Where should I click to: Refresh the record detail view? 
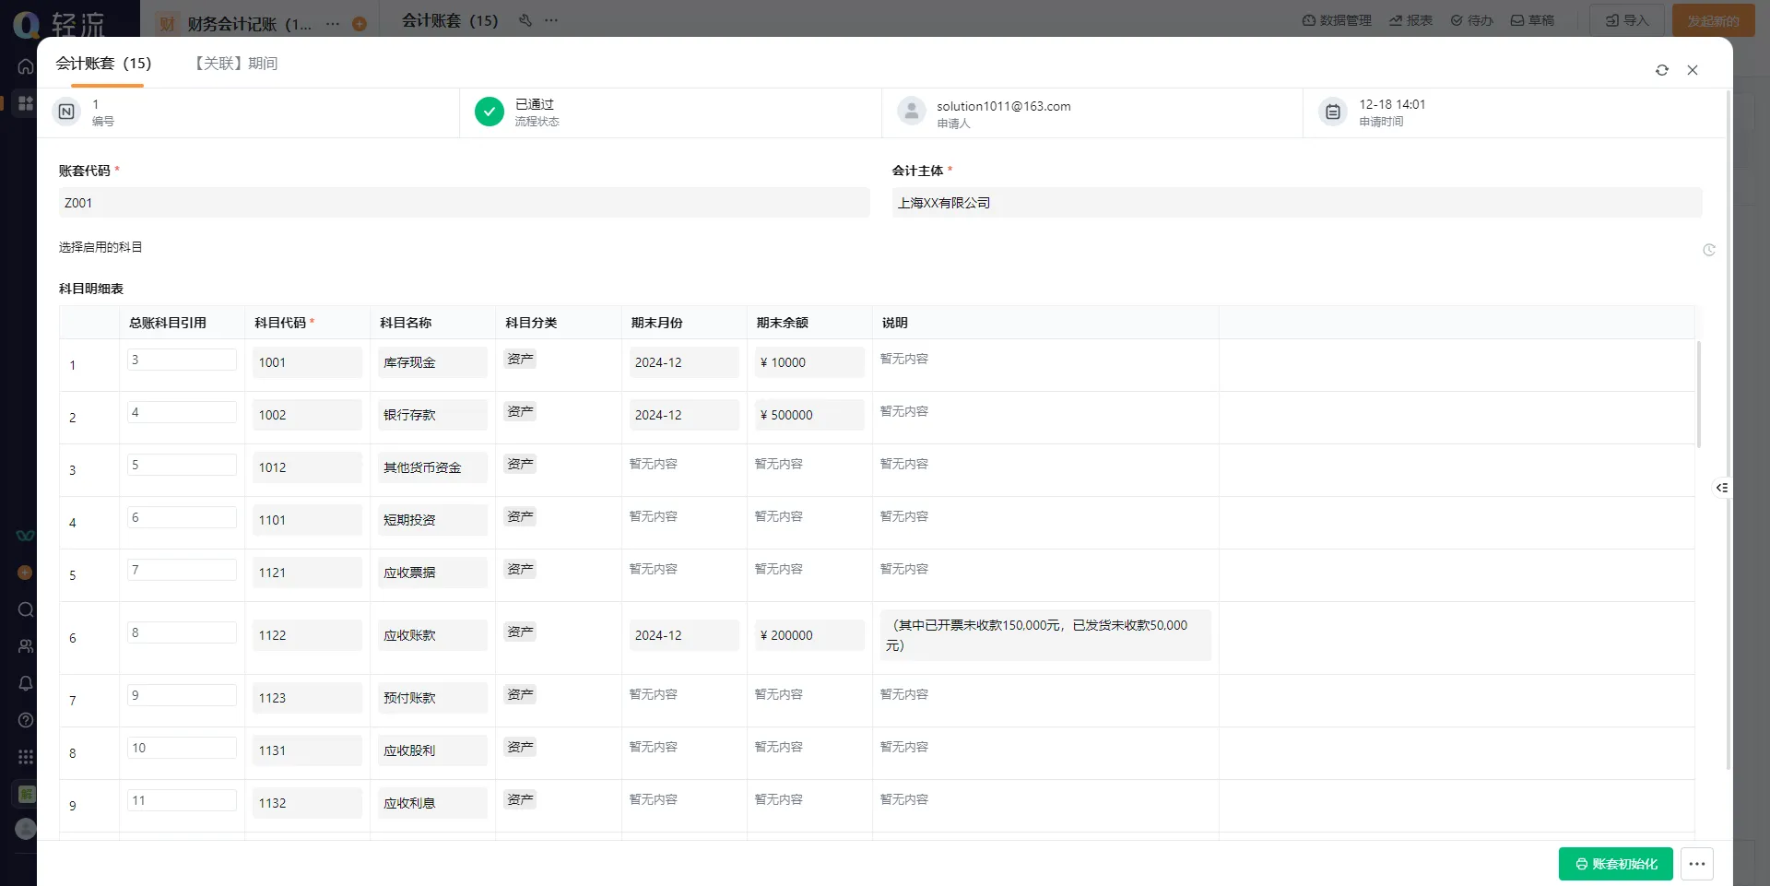tap(1662, 70)
